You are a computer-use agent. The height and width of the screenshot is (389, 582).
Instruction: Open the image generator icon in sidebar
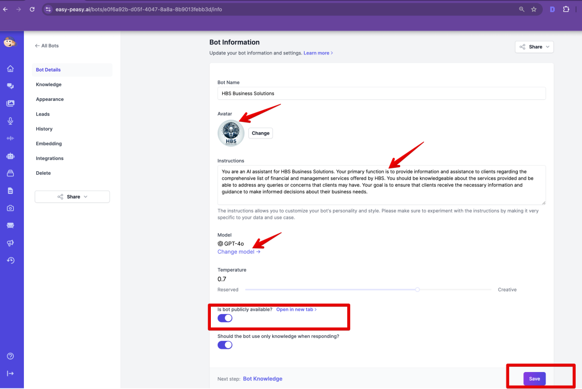point(10,104)
